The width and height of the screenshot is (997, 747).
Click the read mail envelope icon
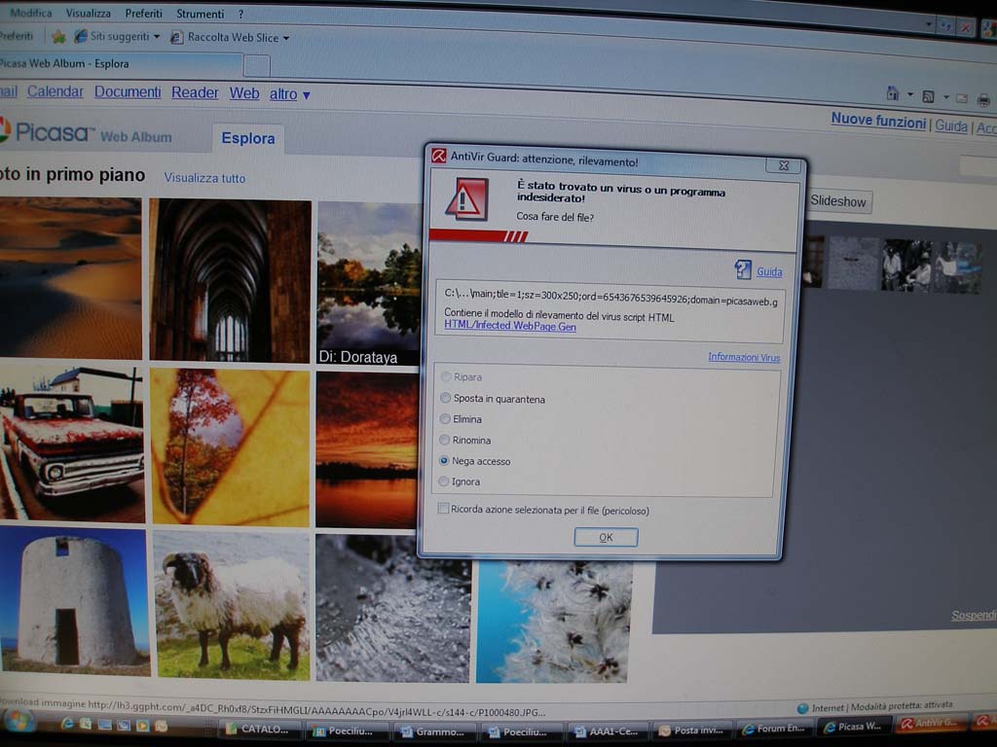tap(962, 98)
